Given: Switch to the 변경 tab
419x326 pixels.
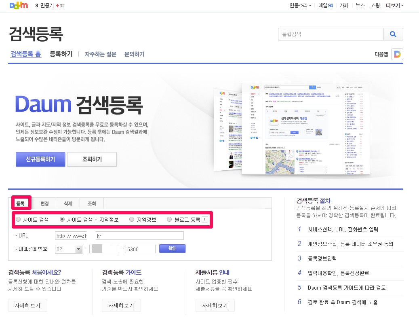Looking at the screenshot, I should coord(44,203).
